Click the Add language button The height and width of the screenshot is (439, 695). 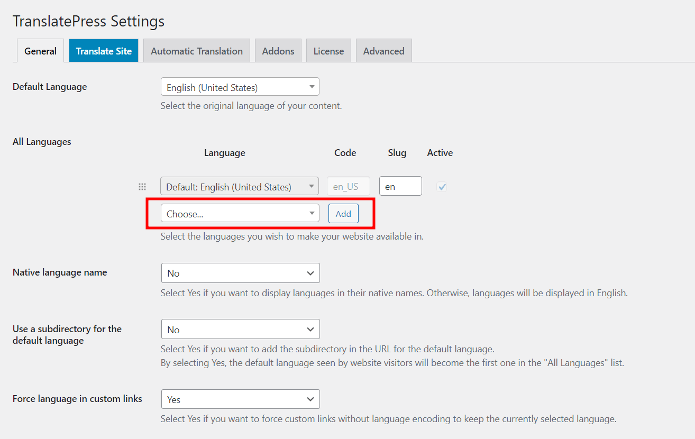click(343, 214)
